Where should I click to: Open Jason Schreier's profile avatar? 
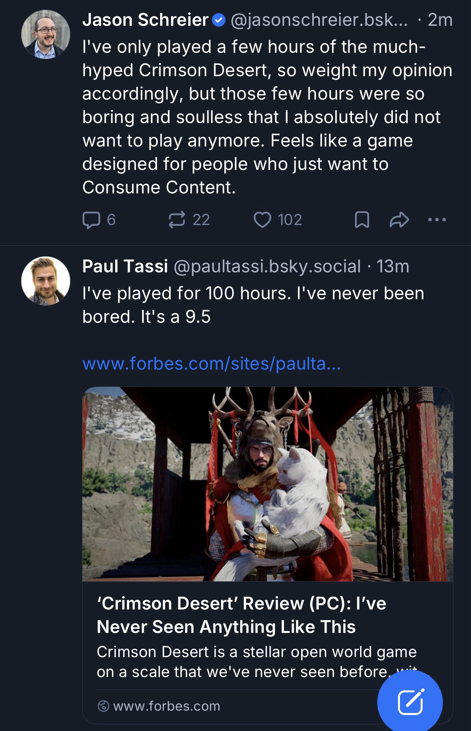[x=46, y=34]
